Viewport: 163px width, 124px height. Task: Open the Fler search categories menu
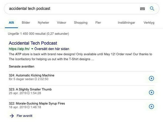point(98,23)
